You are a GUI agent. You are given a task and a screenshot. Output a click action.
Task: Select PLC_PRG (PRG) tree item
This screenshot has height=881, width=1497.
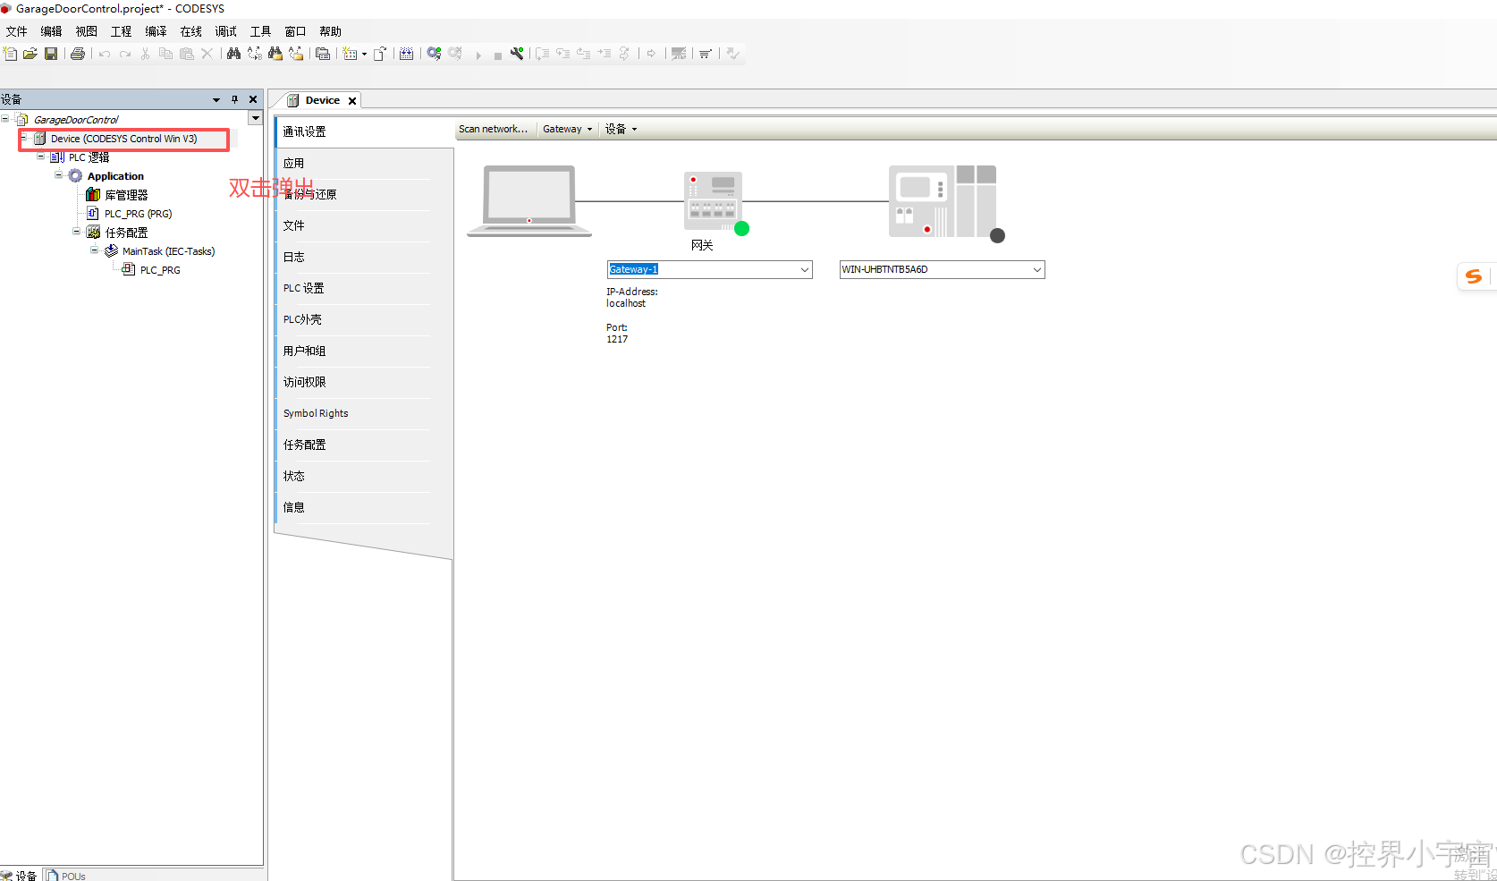click(x=138, y=214)
